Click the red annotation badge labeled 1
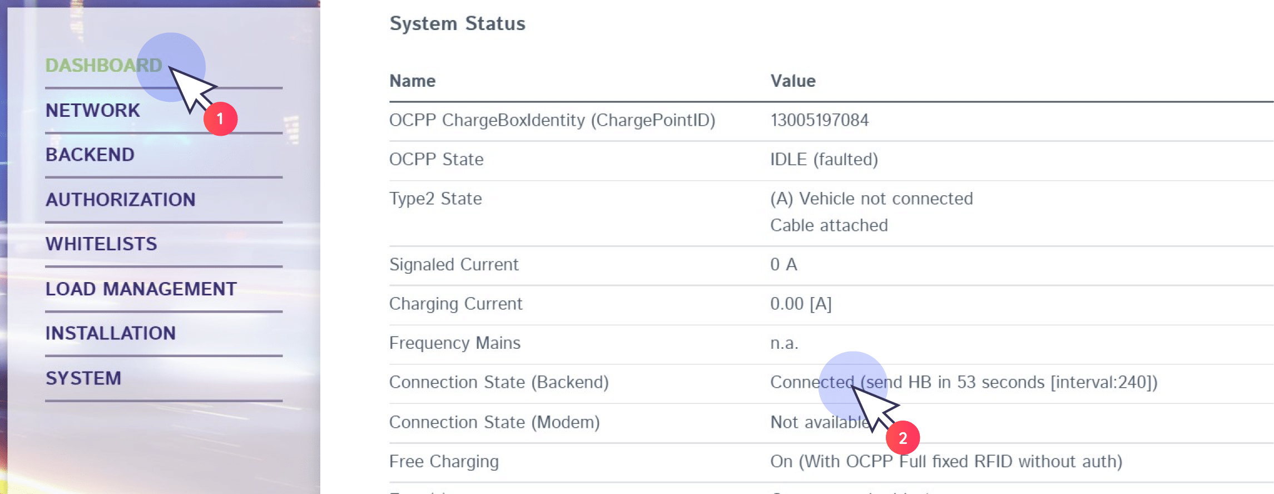Viewport: 1274px width, 494px height. pyautogui.click(x=221, y=119)
